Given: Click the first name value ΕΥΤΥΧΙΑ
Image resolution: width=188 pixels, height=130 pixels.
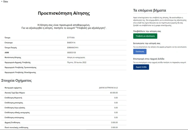Looking at the screenshot, I should tap(71, 38).
